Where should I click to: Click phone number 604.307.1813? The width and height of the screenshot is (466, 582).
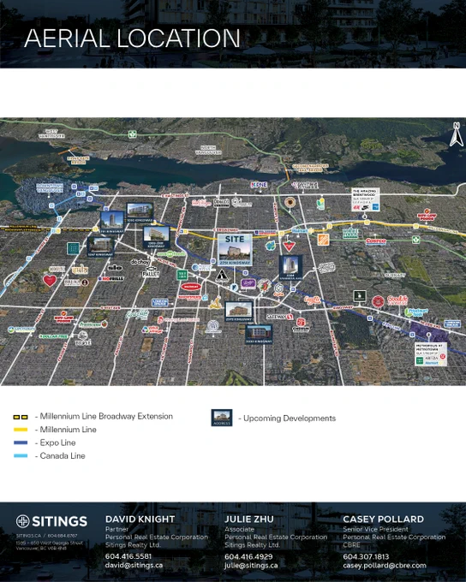tap(366, 556)
